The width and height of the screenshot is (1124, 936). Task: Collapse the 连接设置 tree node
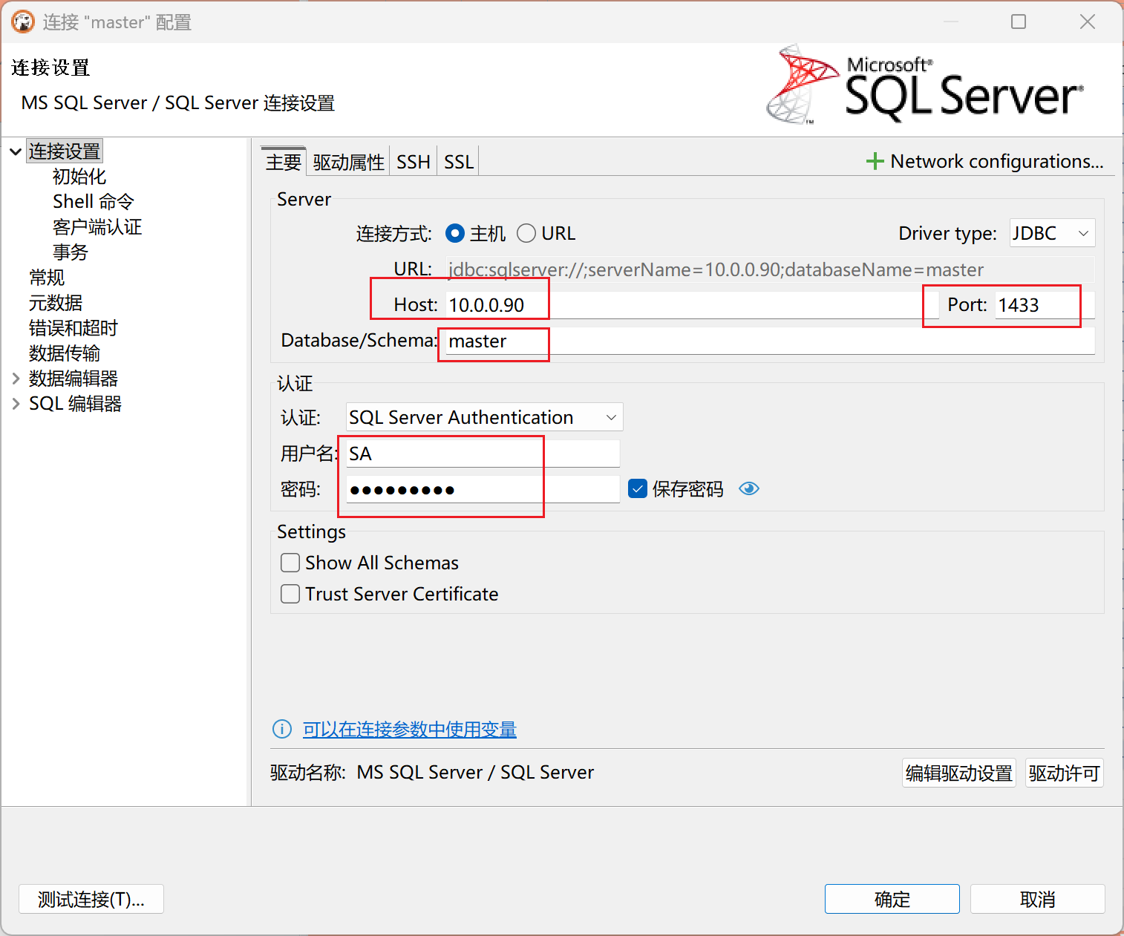coord(16,151)
